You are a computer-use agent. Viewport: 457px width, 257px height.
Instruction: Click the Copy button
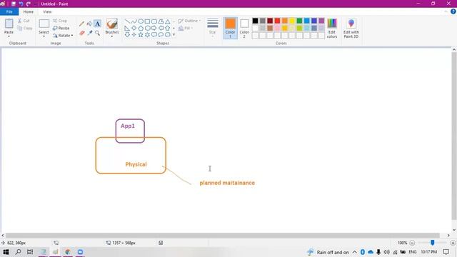pos(25,29)
